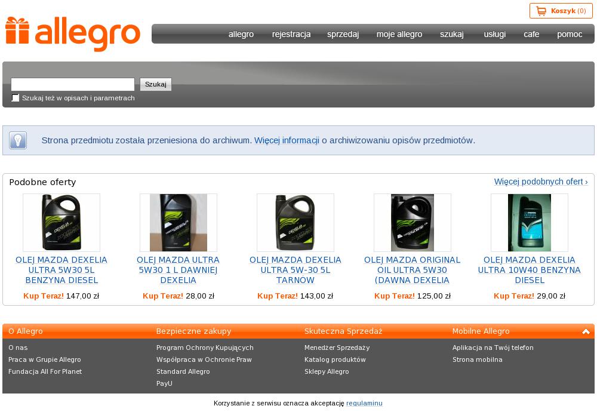
Task: Click Kup Teraz price 125,00 zł
Action: pos(413,296)
